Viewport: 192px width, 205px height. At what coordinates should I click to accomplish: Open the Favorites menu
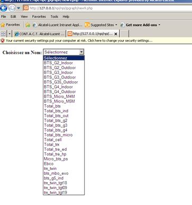pyautogui.click(x=39, y=16)
